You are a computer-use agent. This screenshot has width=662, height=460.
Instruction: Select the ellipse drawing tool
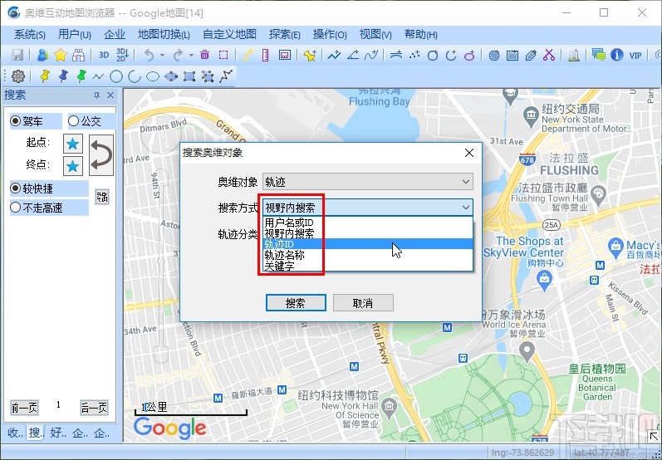(x=153, y=76)
